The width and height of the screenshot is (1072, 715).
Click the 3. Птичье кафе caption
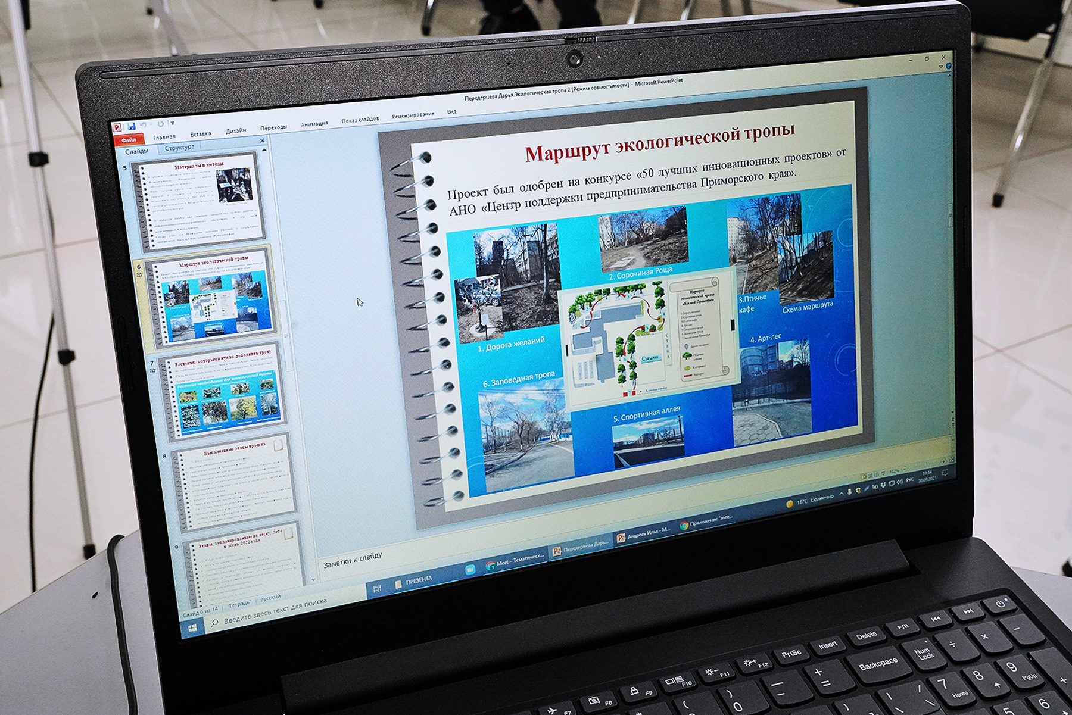752,302
